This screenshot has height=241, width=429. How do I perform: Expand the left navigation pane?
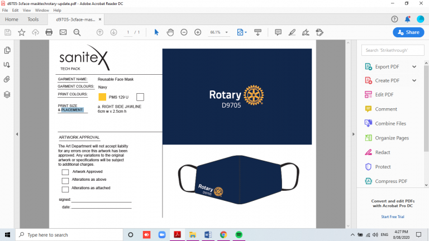[17, 134]
